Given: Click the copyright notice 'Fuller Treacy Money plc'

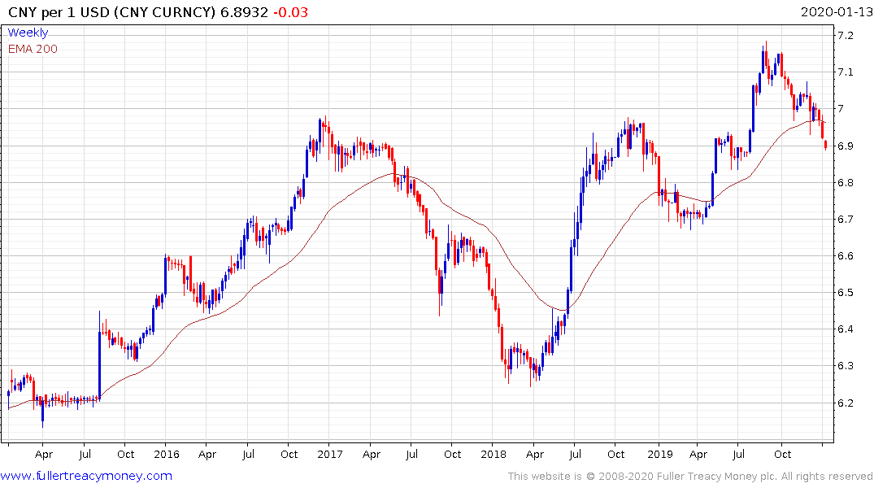Looking at the screenshot, I should pos(716,477).
